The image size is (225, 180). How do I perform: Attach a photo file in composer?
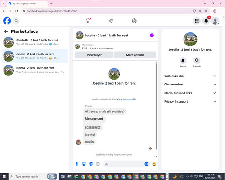[x=84, y=164]
